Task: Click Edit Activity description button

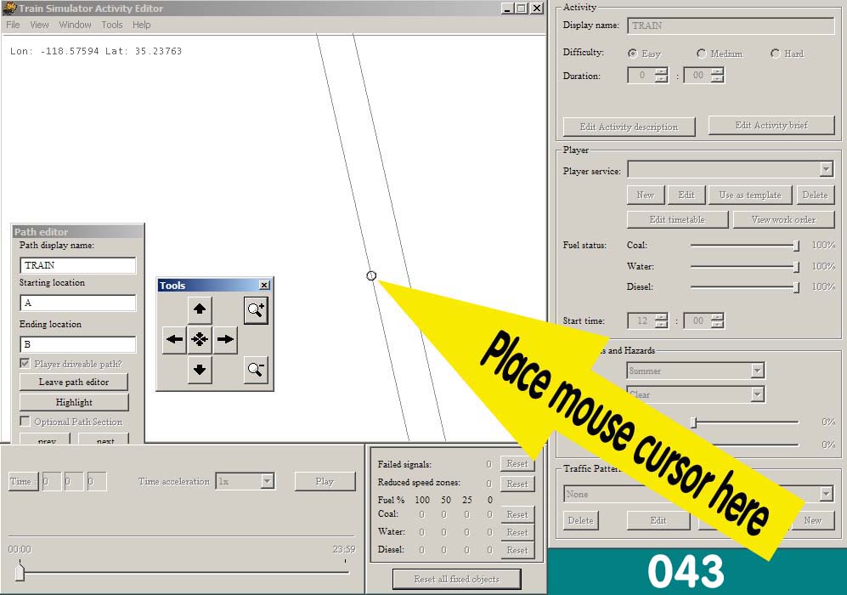Action: pyautogui.click(x=629, y=127)
